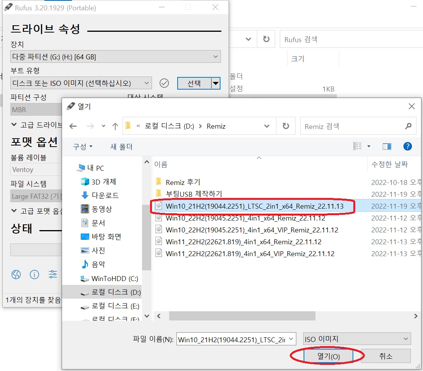Click 취소 button
Screen dimensions: 423x371
tap(386, 356)
